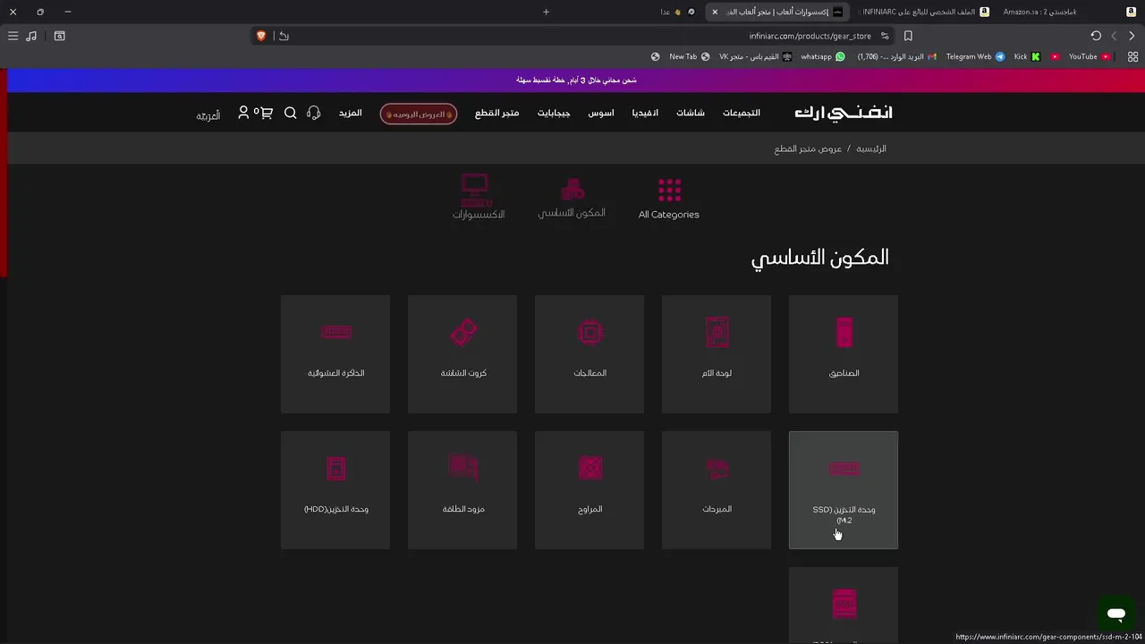
Task: Open the Telegram Web bookmark
Action: pos(975,56)
